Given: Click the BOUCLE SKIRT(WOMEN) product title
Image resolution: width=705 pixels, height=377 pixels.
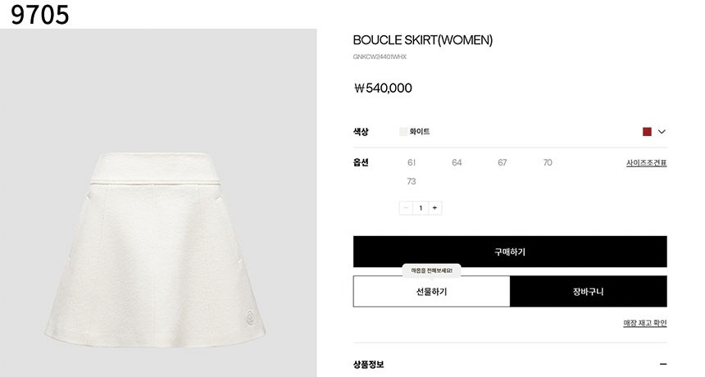Looking at the screenshot, I should (423, 40).
